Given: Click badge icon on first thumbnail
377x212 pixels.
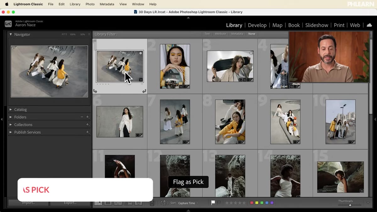Looking at the screenshot, I should pos(141,80).
